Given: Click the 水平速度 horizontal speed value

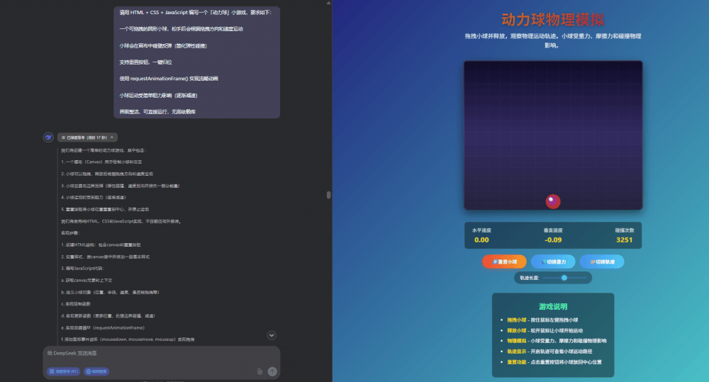Looking at the screenshot, I should [x=481, y=240].
